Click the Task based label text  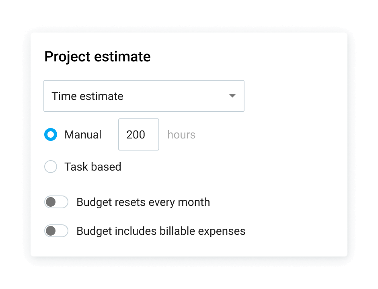92,167
